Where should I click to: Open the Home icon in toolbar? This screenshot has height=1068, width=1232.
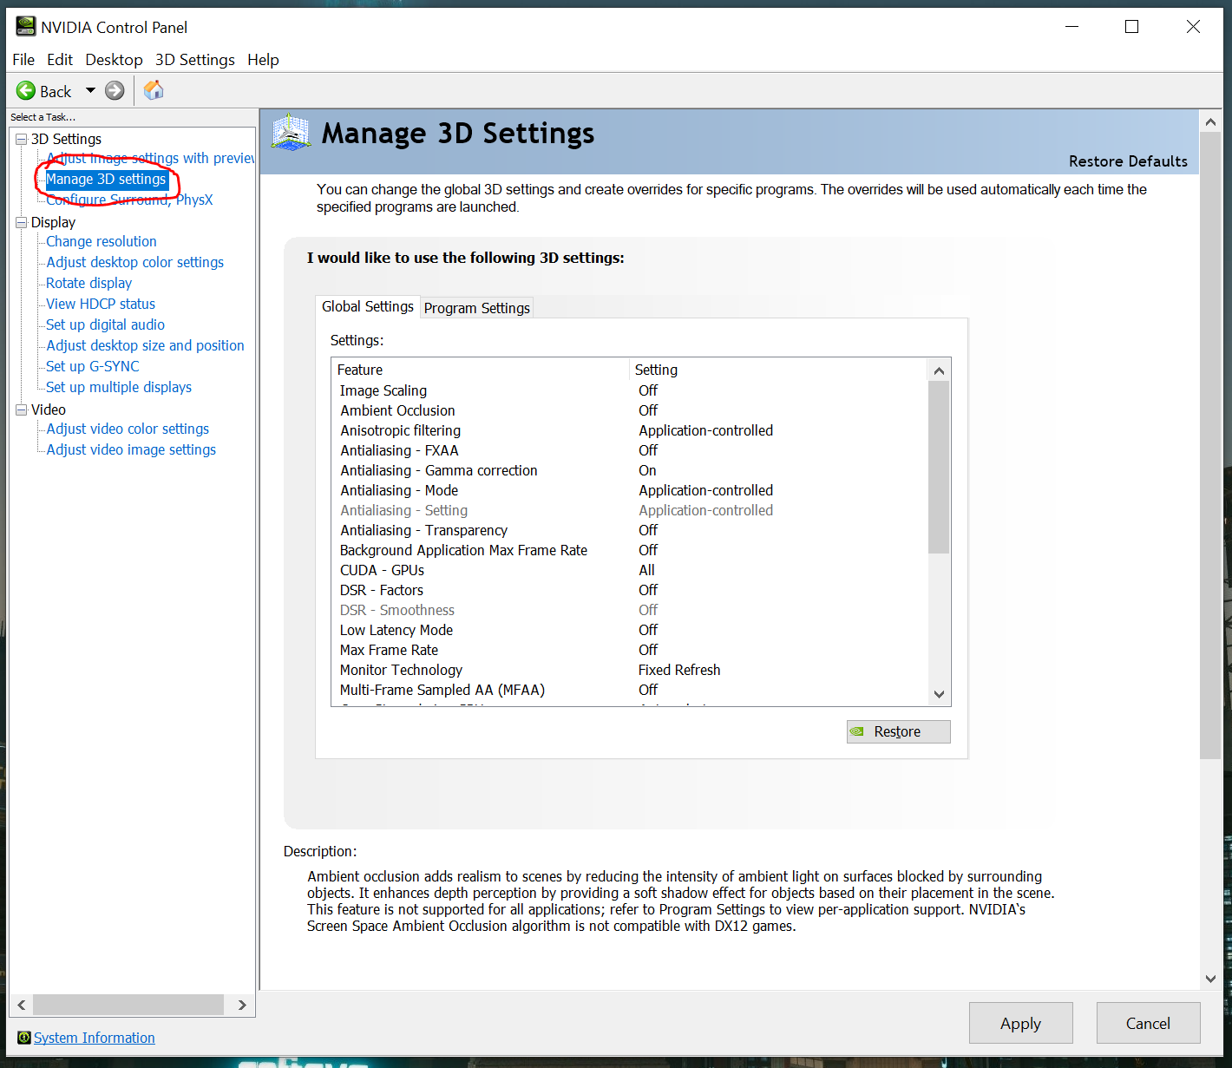pyautogui.click(x=154, y=90)
